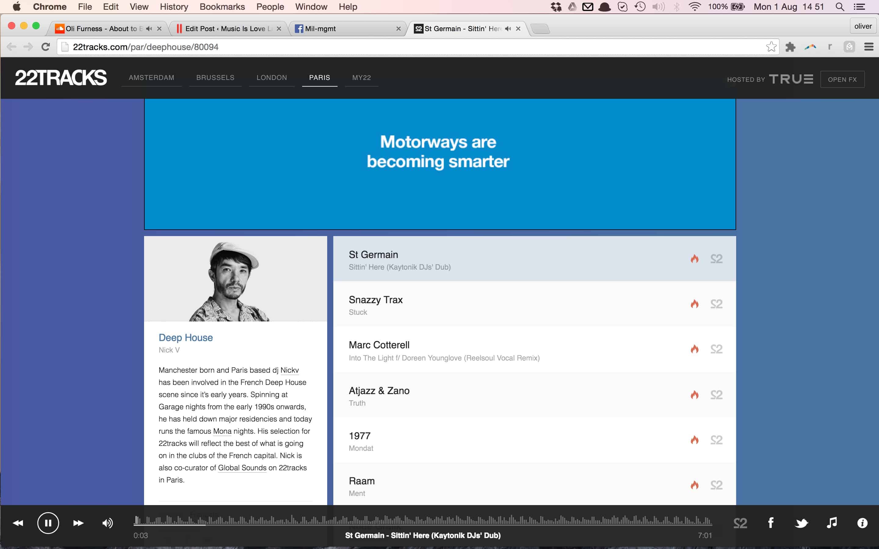Skip to next track in player

(78, 523)
